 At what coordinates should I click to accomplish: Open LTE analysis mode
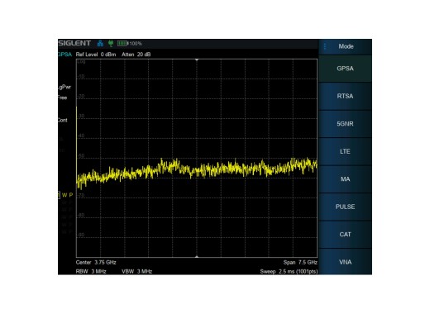click(345, 151)
